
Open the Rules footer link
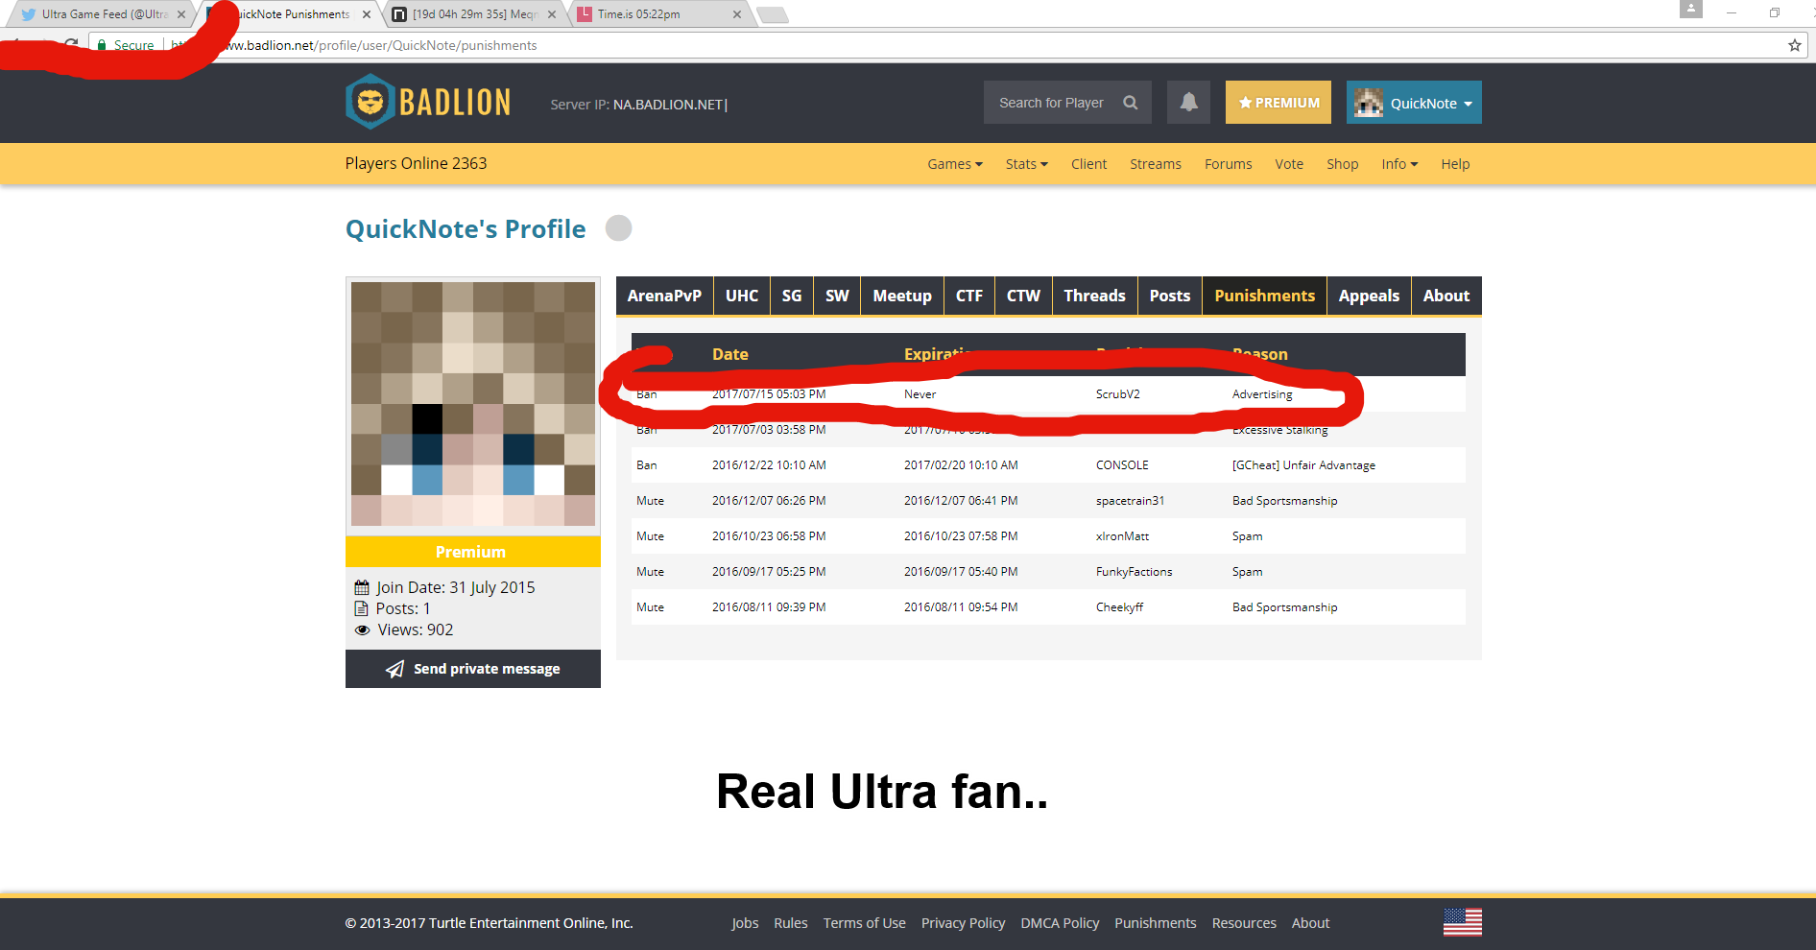(791, 923)
